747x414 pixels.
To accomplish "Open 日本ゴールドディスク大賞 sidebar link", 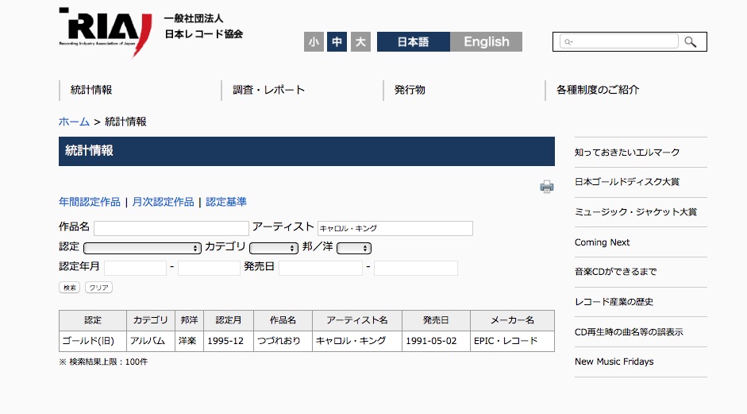I will [627, 182].
